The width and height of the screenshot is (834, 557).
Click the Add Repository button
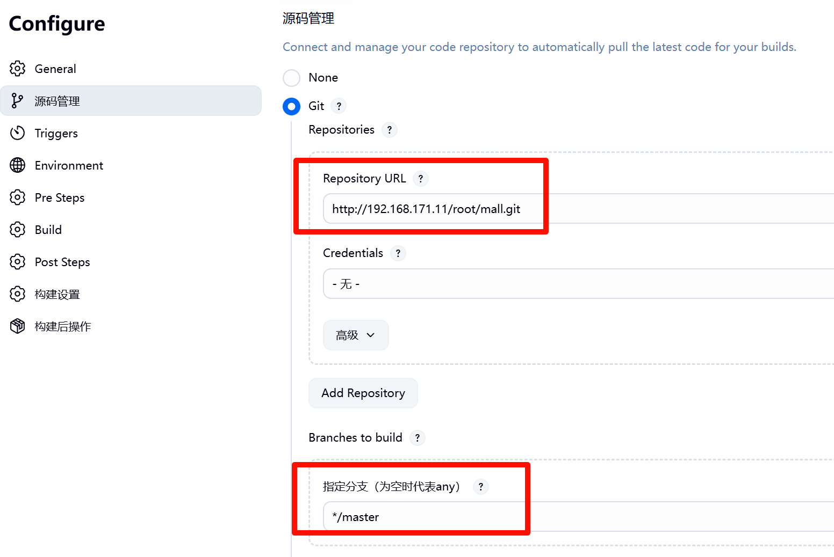pos(363,393)
